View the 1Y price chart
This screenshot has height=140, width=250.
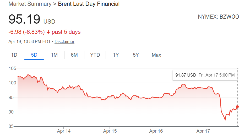[116, 55]
